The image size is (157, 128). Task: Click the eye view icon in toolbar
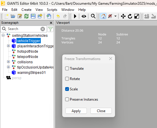(x=84, y=16)
